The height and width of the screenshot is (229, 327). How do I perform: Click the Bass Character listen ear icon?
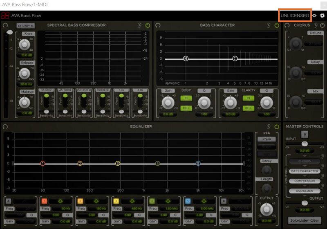(x=269, y=25)
